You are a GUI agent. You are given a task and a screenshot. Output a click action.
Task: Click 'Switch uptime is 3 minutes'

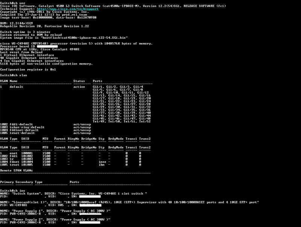[x=25, y=32]
